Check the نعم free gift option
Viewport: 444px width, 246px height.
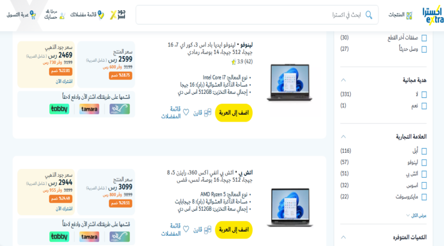(424, 106)
